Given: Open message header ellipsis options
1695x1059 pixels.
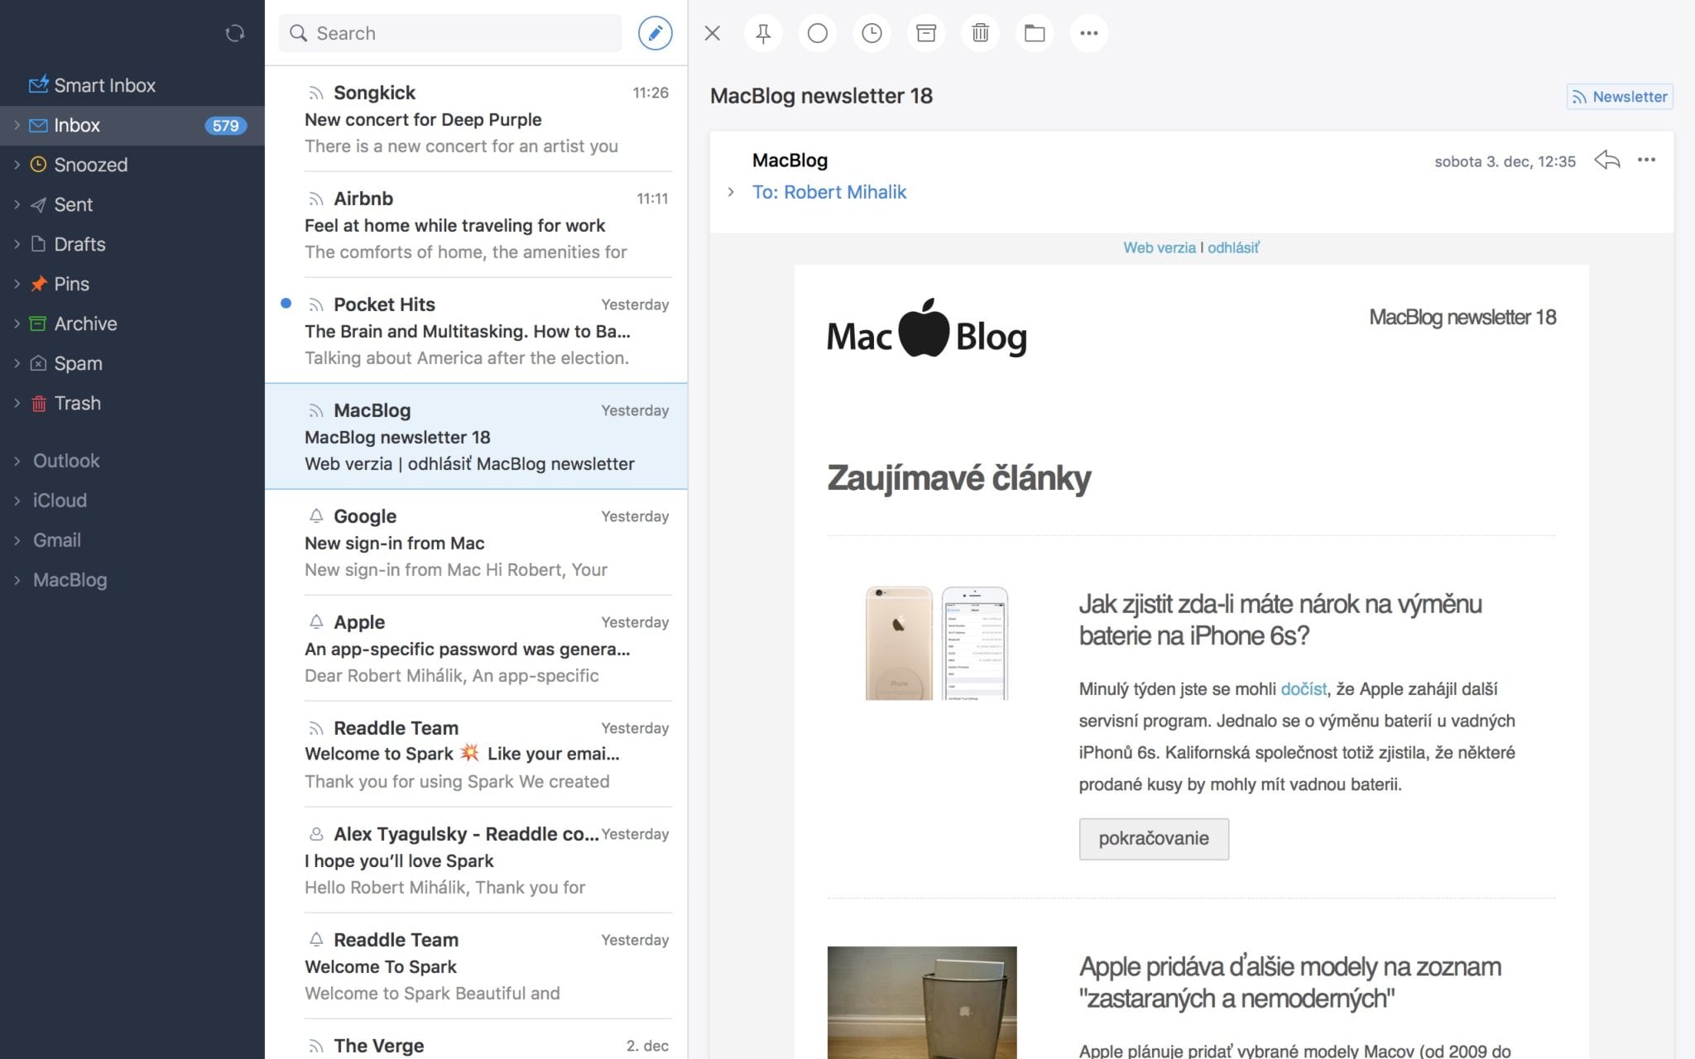Looking at the screenshot, I should coord(1646,160).
